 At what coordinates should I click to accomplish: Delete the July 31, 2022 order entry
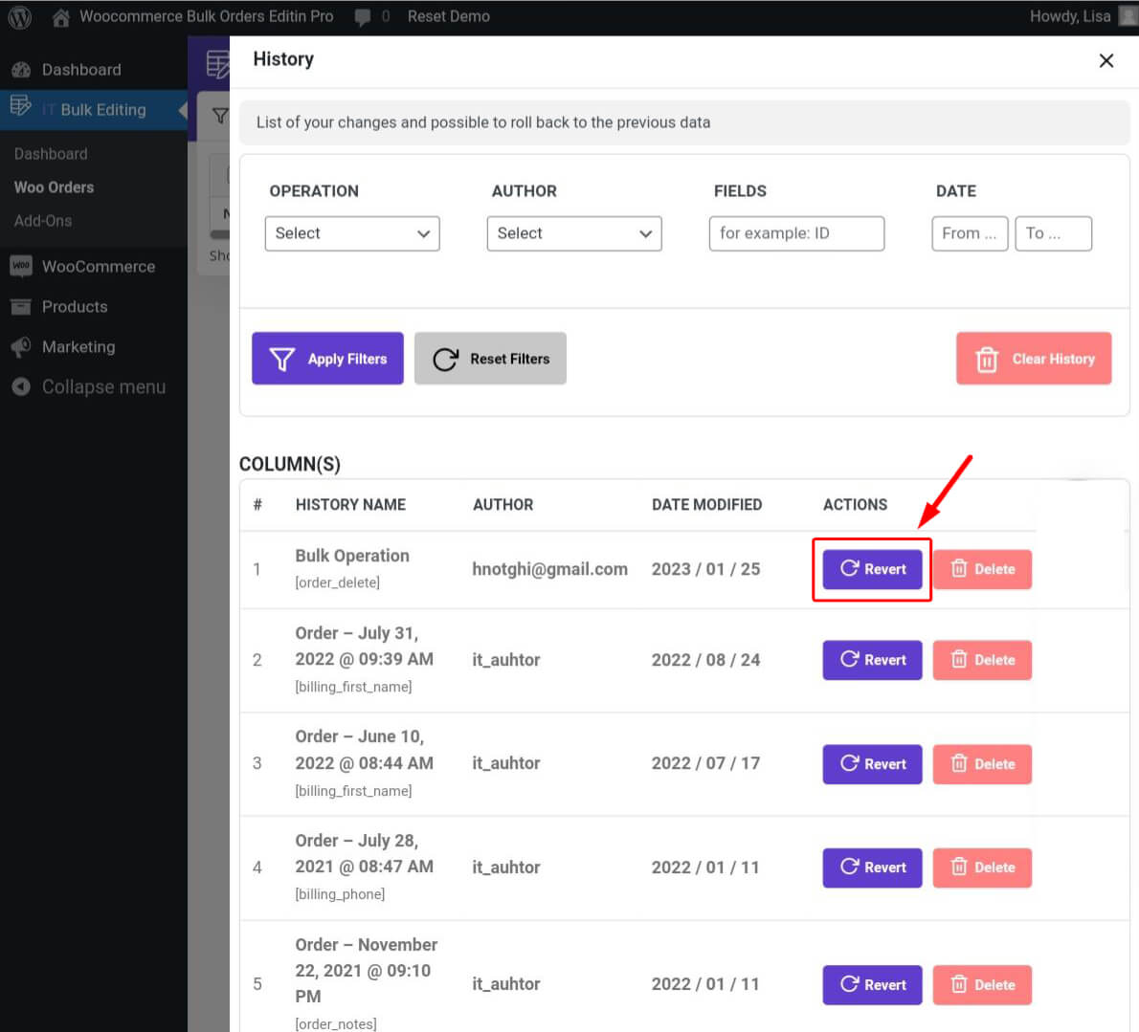tap(982, 660)
